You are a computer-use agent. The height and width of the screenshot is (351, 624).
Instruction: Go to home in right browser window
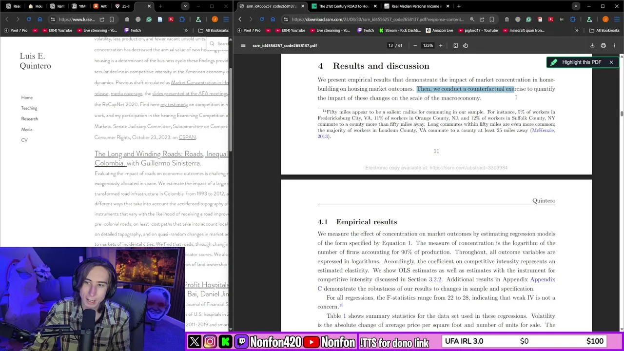[273, 19]
